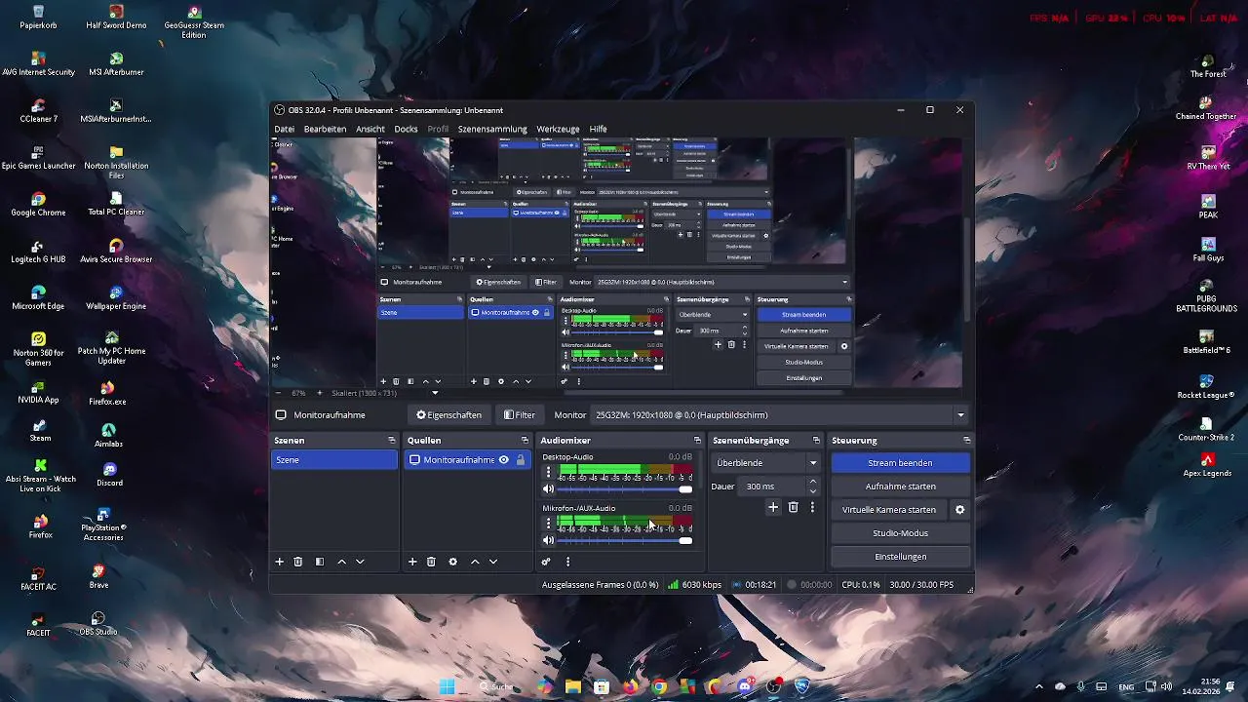Open the Bearbeiten menu

(x=325, y=129)
